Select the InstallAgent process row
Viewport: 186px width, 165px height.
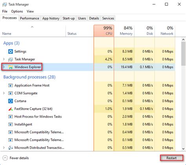[x=88, y=124]
